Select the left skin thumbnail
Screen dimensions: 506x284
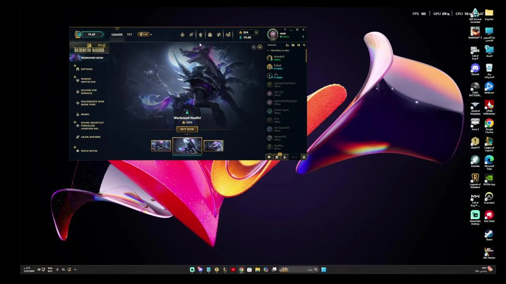point(161,146)
